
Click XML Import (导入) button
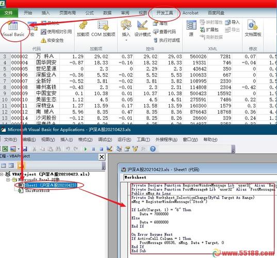(x=232, y=22)
